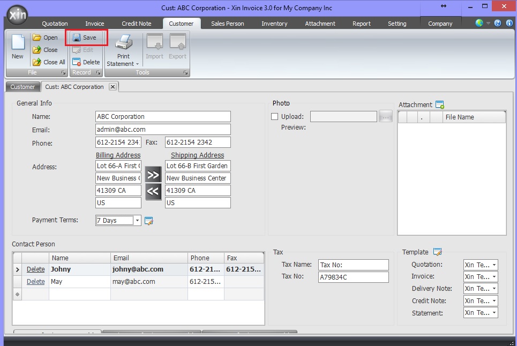Open help via question mark icon

[x=498, y=23]
